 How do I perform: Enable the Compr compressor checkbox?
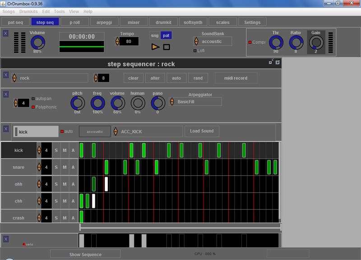click(x=250, y=42)
